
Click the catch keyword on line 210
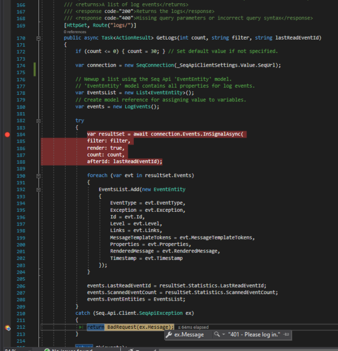coord(82,313)
